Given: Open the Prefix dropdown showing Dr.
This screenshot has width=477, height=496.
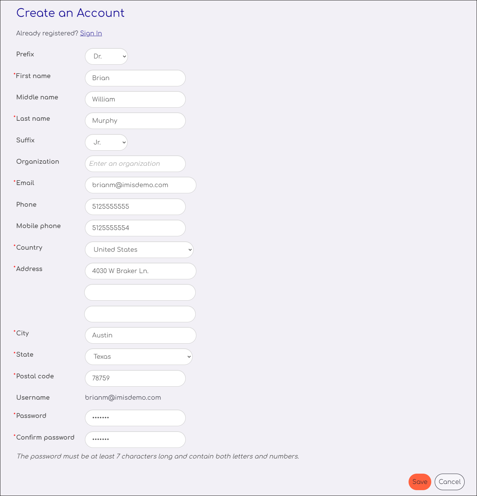Looking at the screenshot, I should click(x=106, y=56).
